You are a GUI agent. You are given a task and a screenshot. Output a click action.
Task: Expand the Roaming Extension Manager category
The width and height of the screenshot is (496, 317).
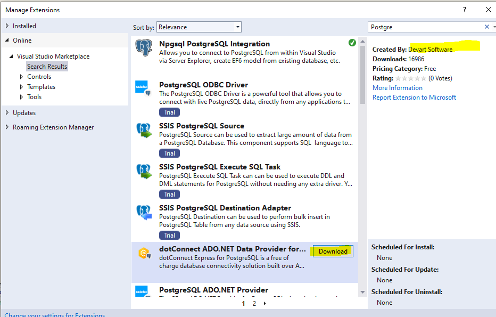(7, 127)
